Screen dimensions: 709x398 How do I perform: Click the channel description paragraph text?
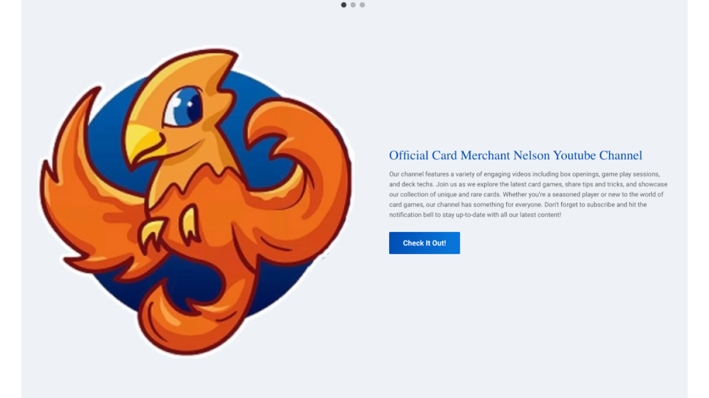[x=528, y=194]
